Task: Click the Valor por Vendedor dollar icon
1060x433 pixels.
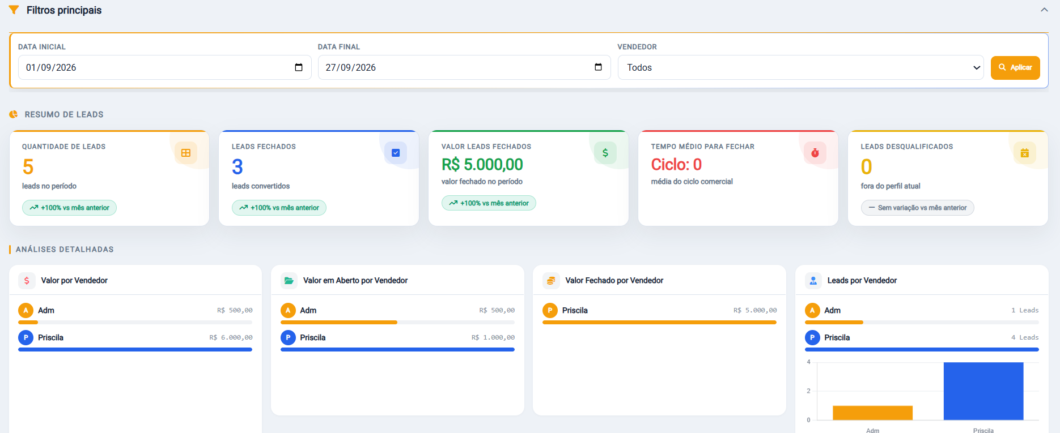Action: coord(27,280)
